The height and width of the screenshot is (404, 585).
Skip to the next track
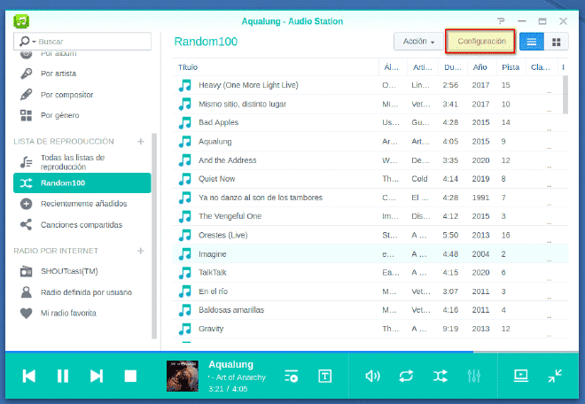[97, 376]
